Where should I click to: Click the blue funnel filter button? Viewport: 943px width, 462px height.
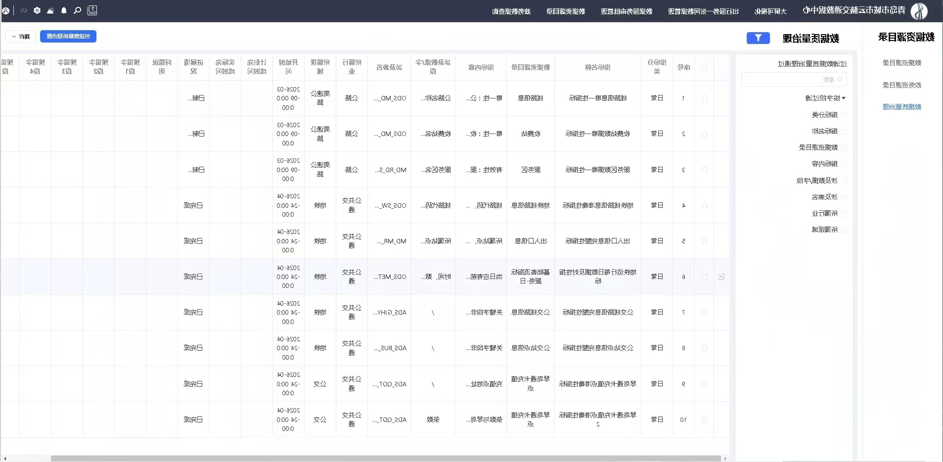click(x=758, y=38)
